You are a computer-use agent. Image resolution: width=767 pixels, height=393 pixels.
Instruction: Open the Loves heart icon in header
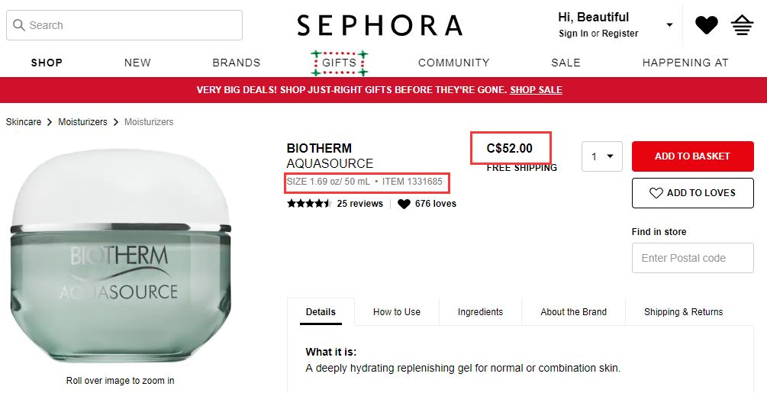point(706,25)
